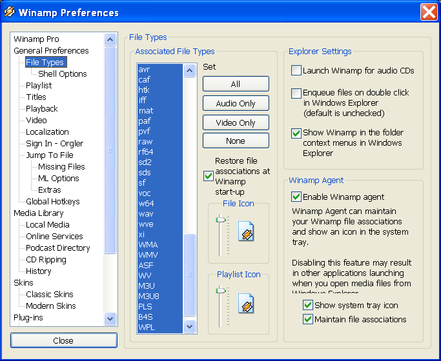Uncheck Restore file associations at start-up
Viewport: 441px width, 361px height.
click(208, 175)
